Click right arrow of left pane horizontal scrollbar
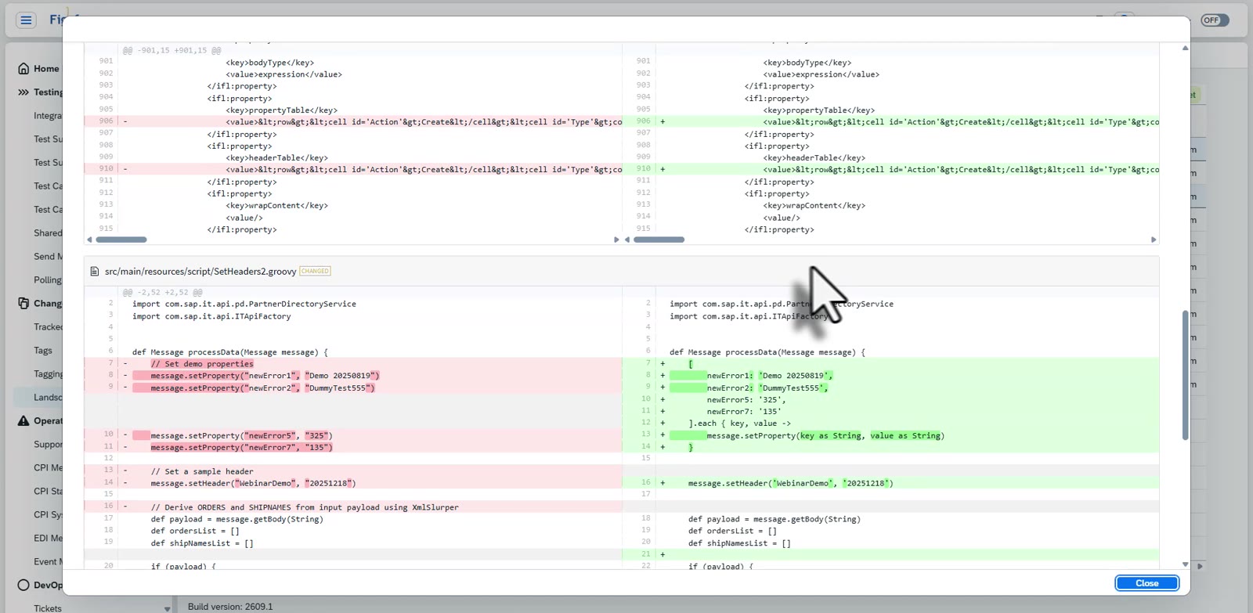 pos(616,240)
